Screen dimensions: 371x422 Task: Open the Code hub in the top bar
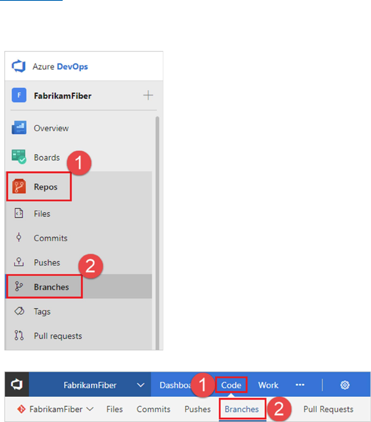click(x=231, y=385)
